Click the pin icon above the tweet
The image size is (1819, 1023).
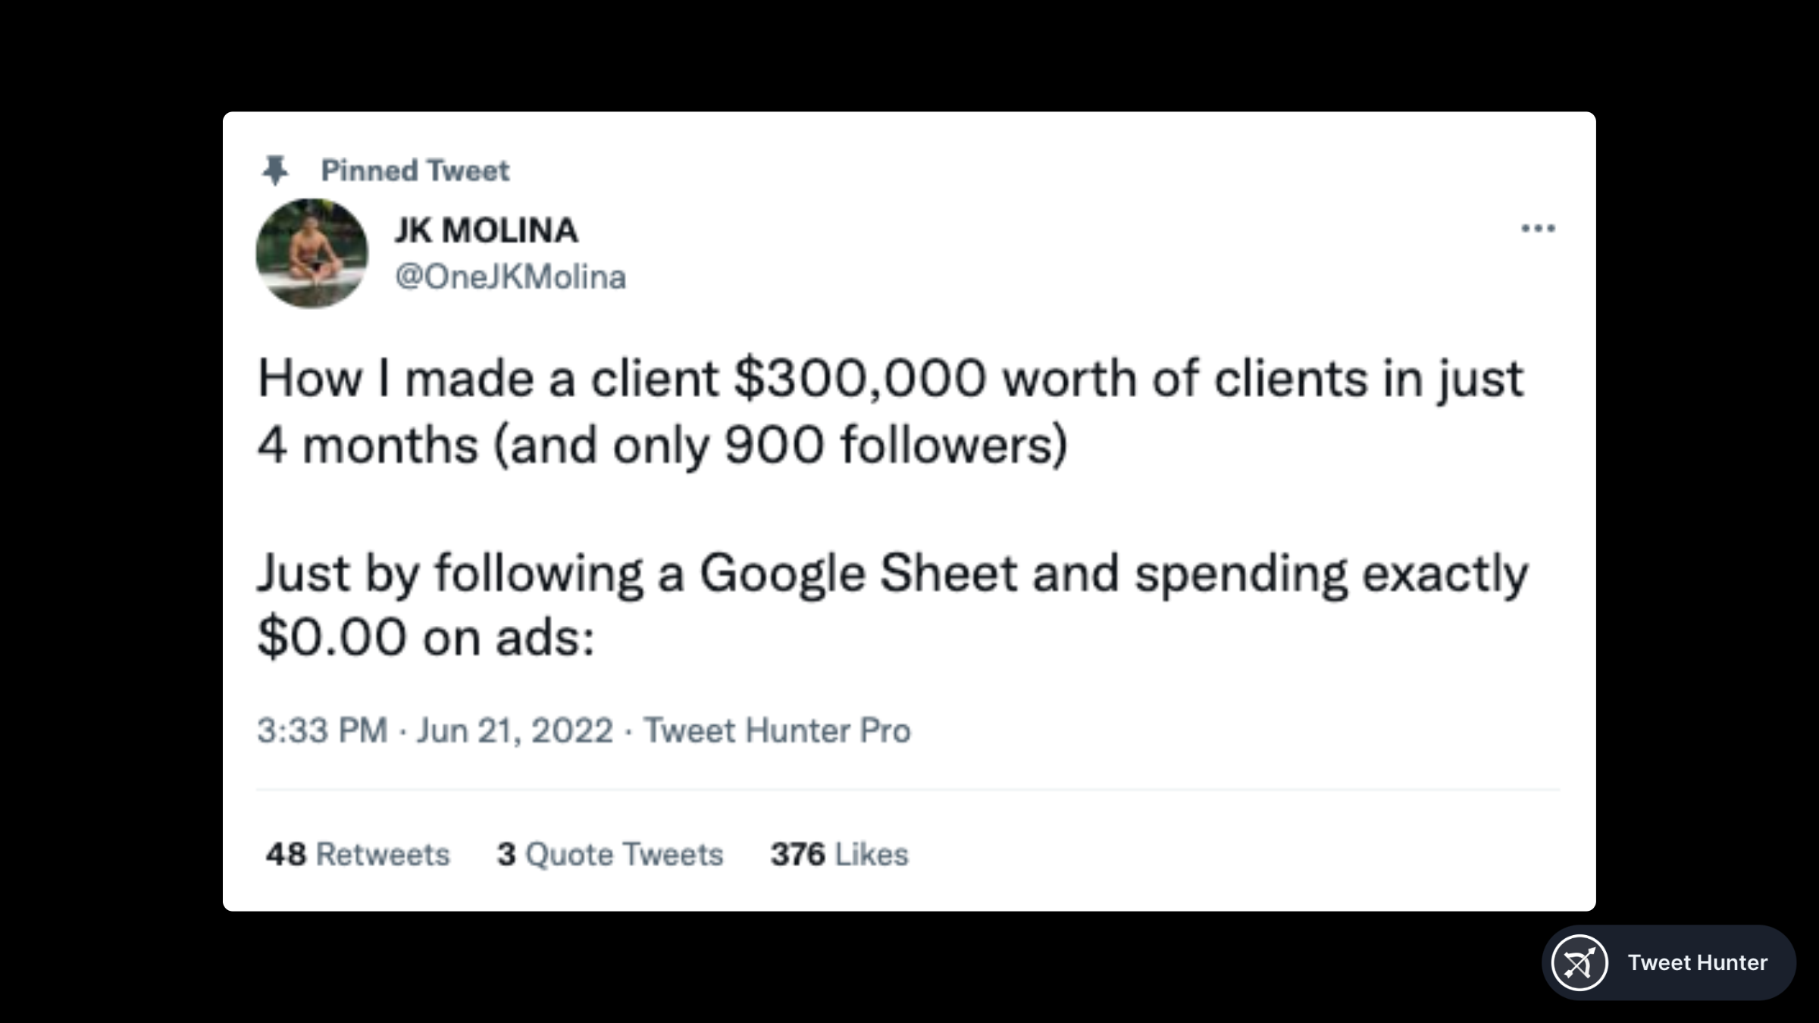275,170
